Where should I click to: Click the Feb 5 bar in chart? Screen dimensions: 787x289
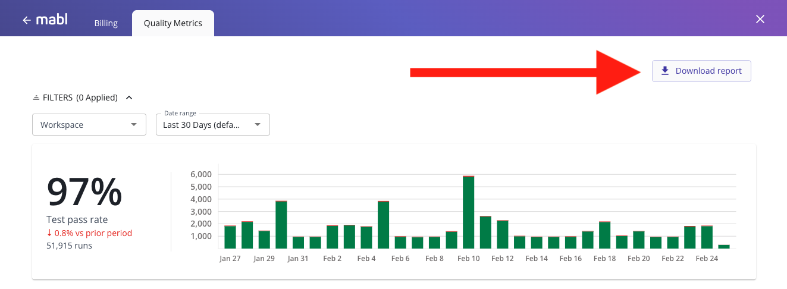tap(384, 225)
